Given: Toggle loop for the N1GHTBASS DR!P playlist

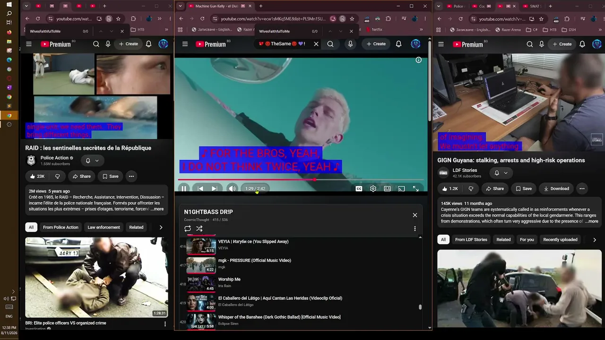Looking at the screenshot, I should coord(188,229).
